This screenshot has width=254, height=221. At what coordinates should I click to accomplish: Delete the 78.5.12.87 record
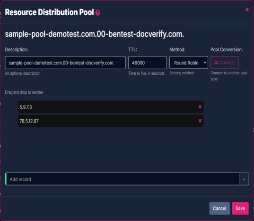click(x=200, y=121)
